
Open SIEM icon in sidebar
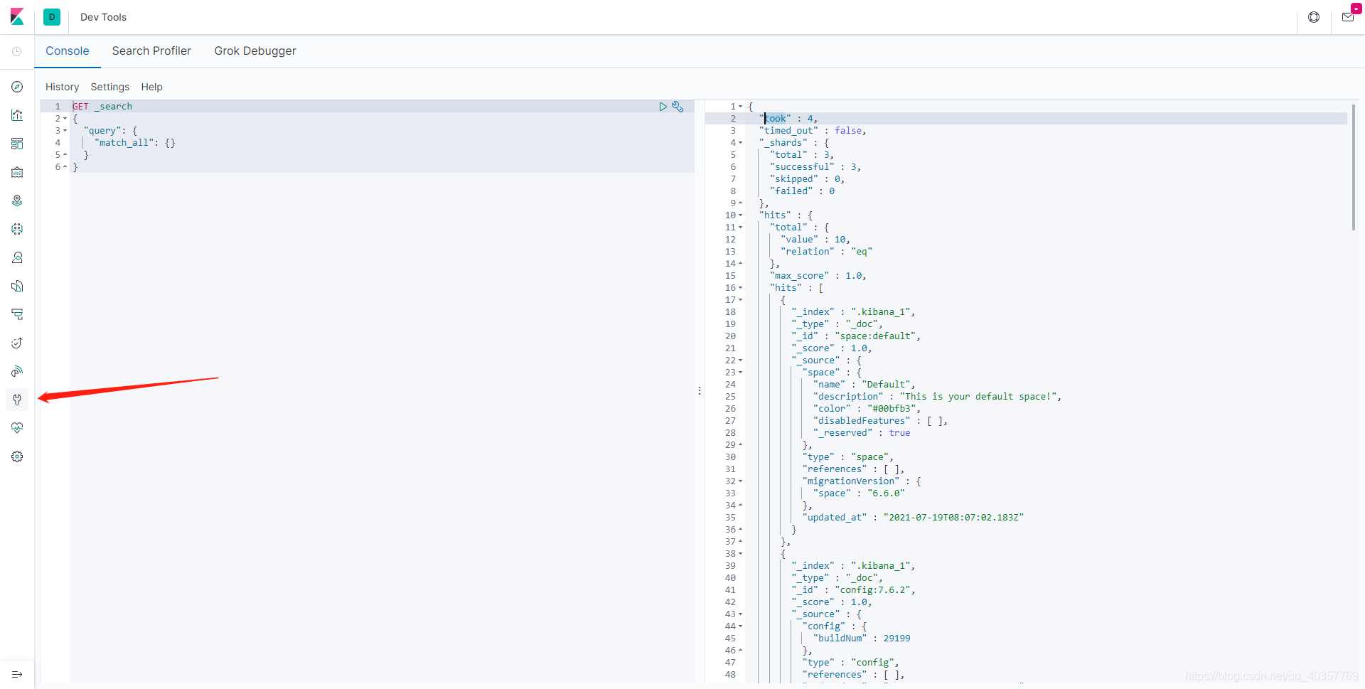17,371
